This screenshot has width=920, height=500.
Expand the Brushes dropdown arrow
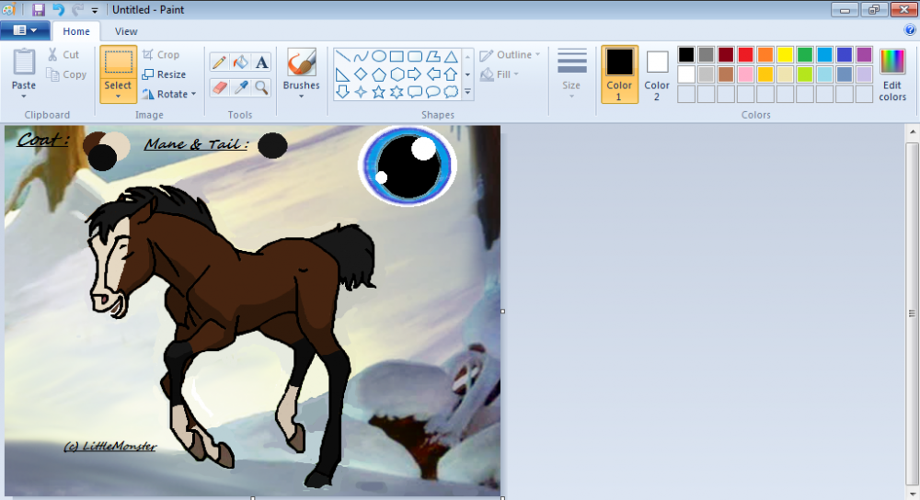click(302, 97)
